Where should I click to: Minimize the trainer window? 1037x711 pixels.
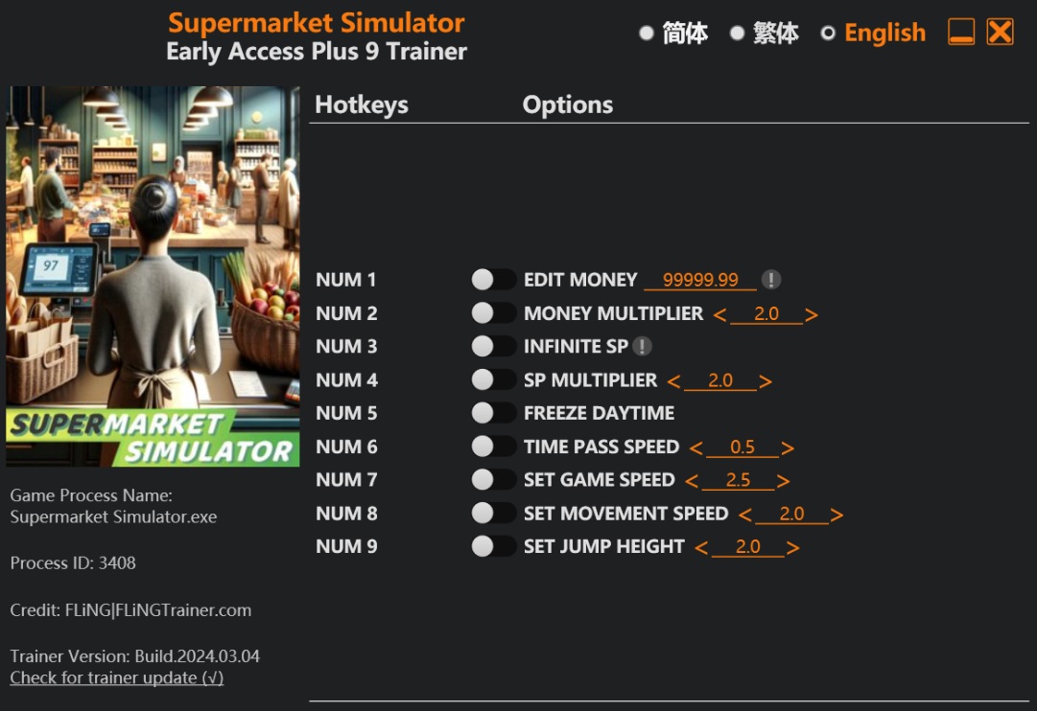[961, 33]
